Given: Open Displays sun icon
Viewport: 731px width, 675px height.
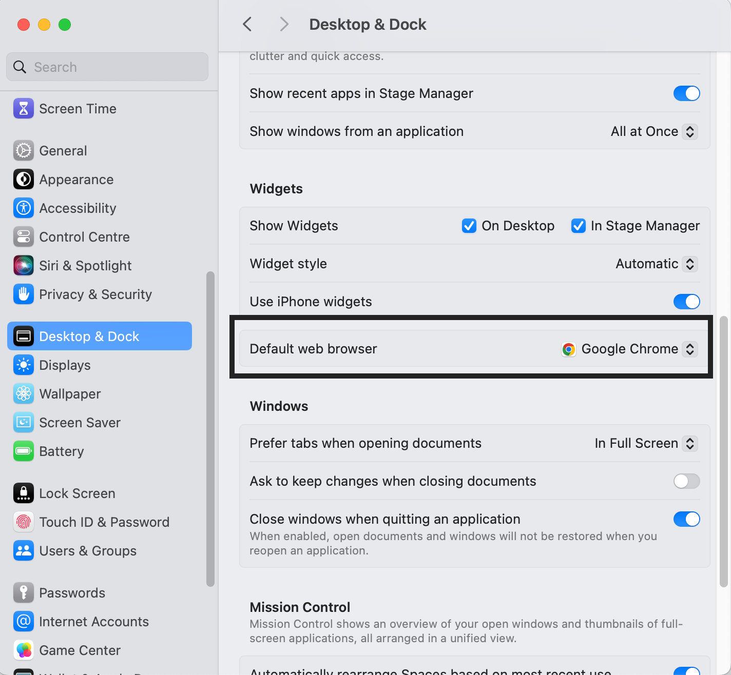Looking at the screenshot, I should point(24,365).
